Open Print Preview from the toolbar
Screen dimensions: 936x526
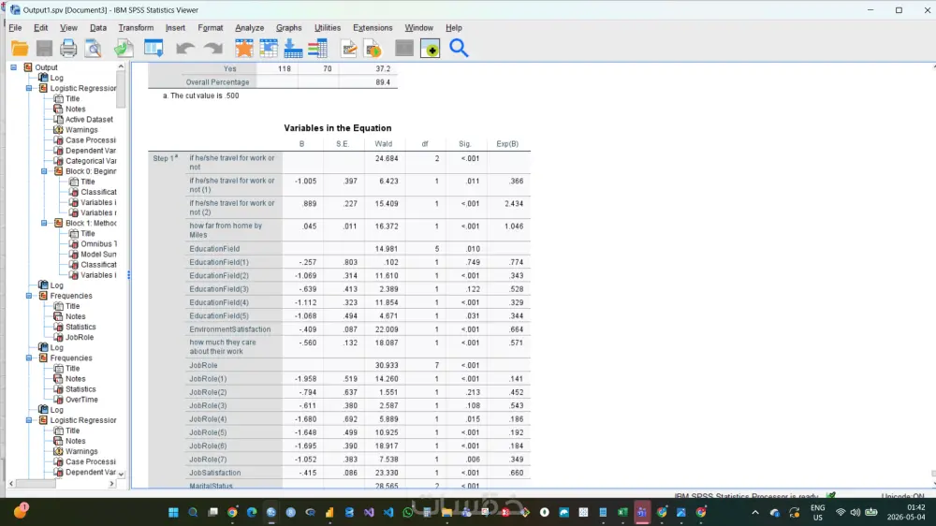click(93, 49)
